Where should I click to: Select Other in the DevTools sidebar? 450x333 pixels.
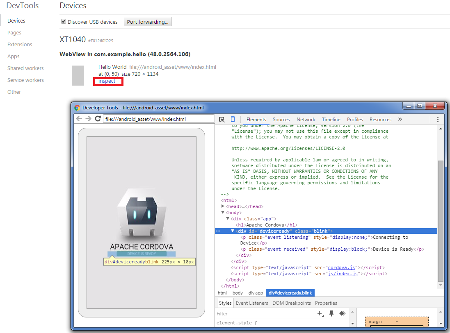pyautogui.click(x=14, y=92)
